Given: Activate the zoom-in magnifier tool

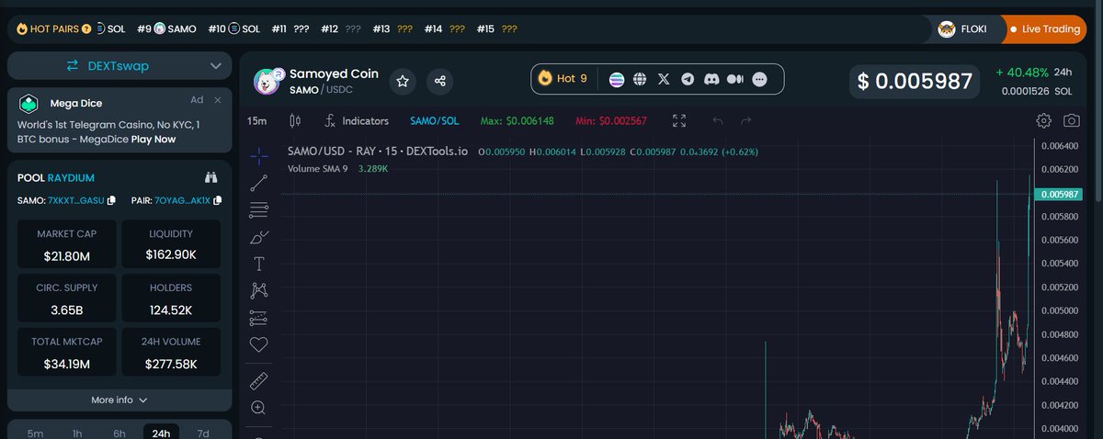Looking at the screenshot, I should pyautogui.click(x=259, y=408).
